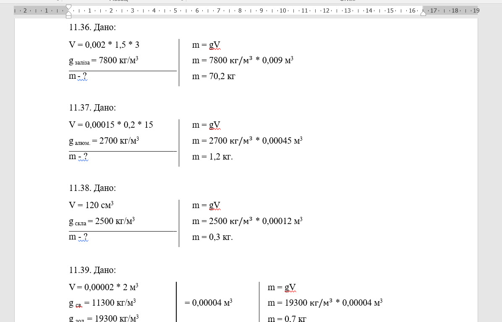Click formula 'm = gV' in problem 11.38

[x=206, y=206]
